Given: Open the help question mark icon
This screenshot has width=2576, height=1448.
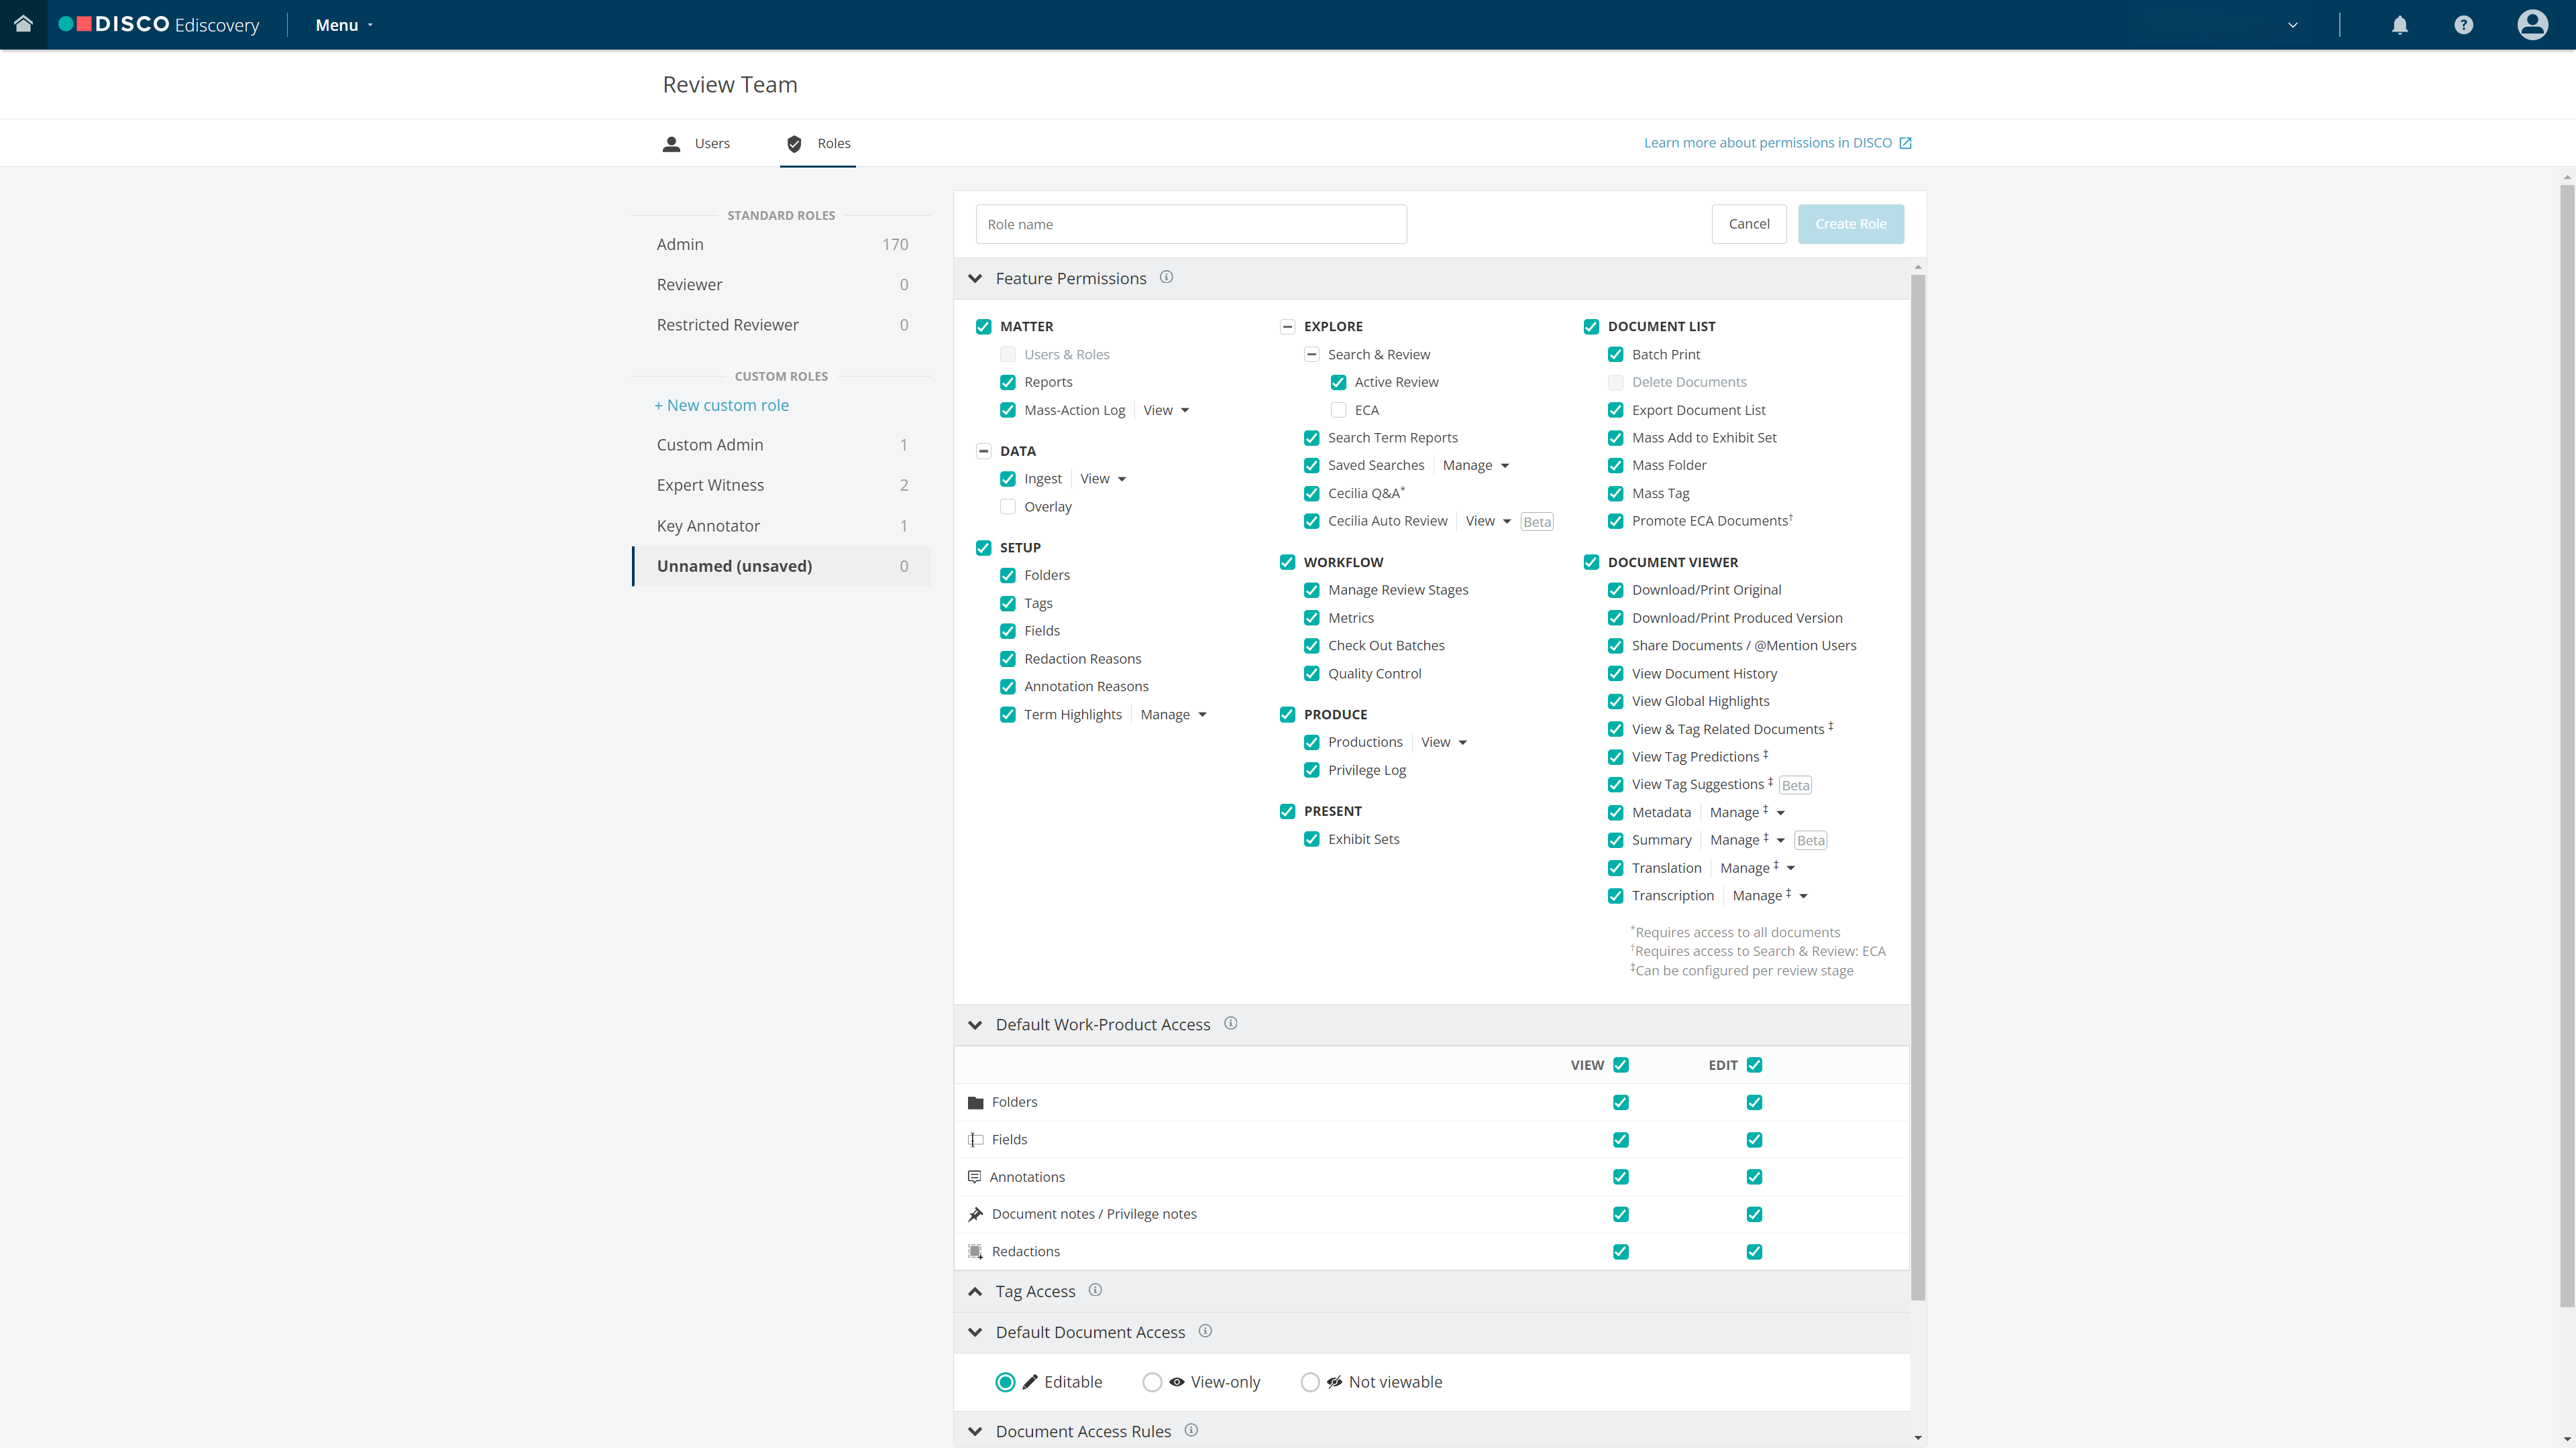Looking at the screenshot, I should point(2463,25).
